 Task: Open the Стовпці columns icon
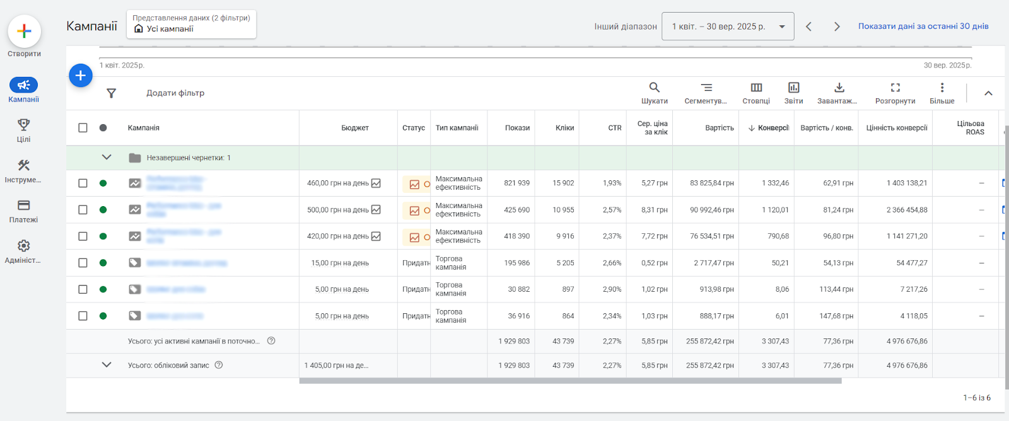[756, 88]
